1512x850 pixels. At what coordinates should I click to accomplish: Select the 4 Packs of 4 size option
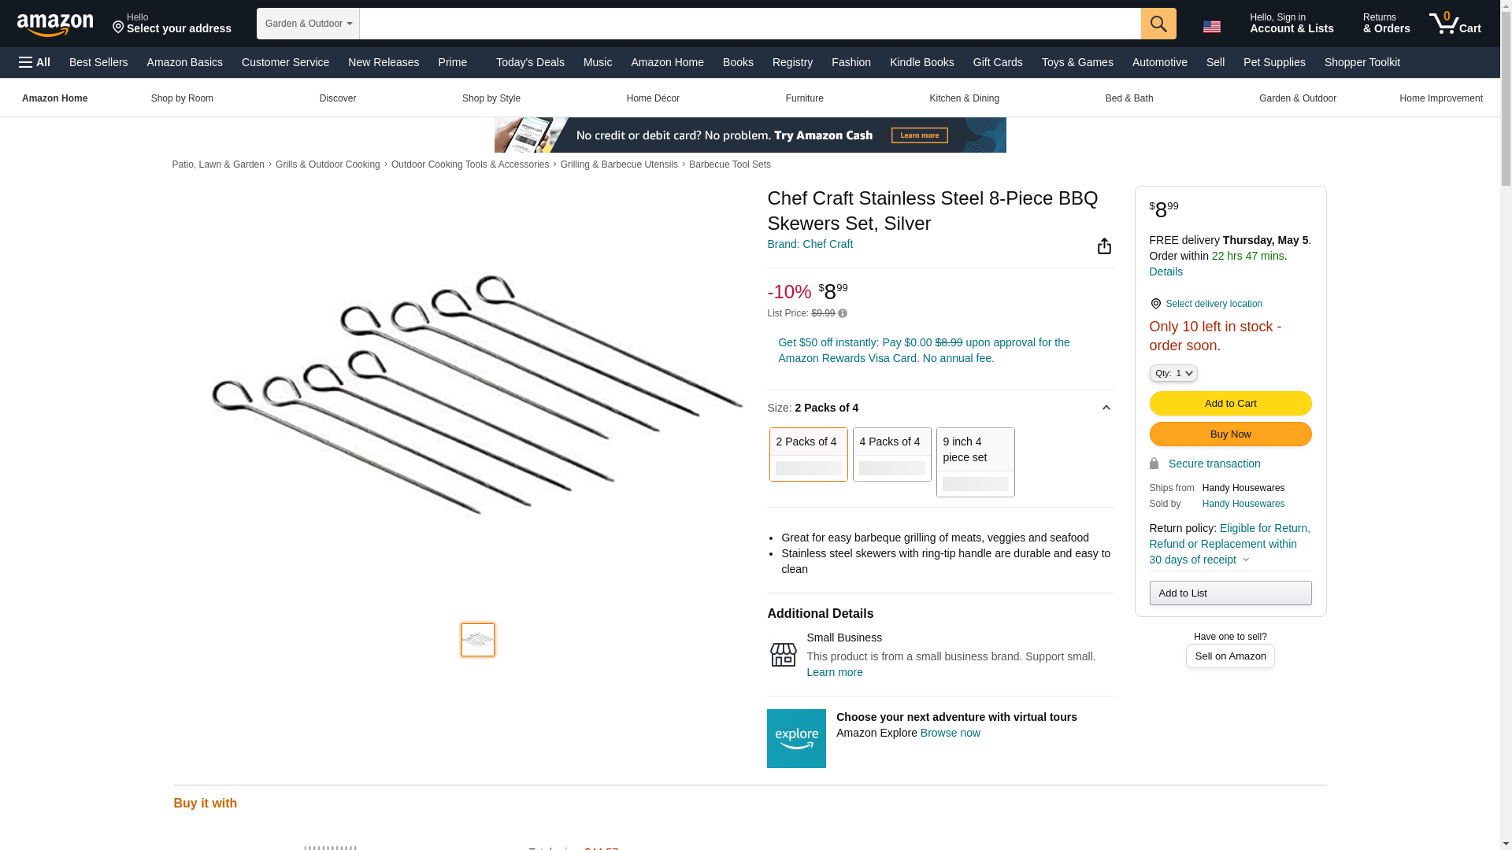click(891, 454)
